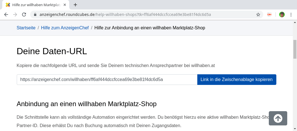Click the Deine Daten-URL heading
The width and height of the screenshot is (297, 131).
[52, 51]
